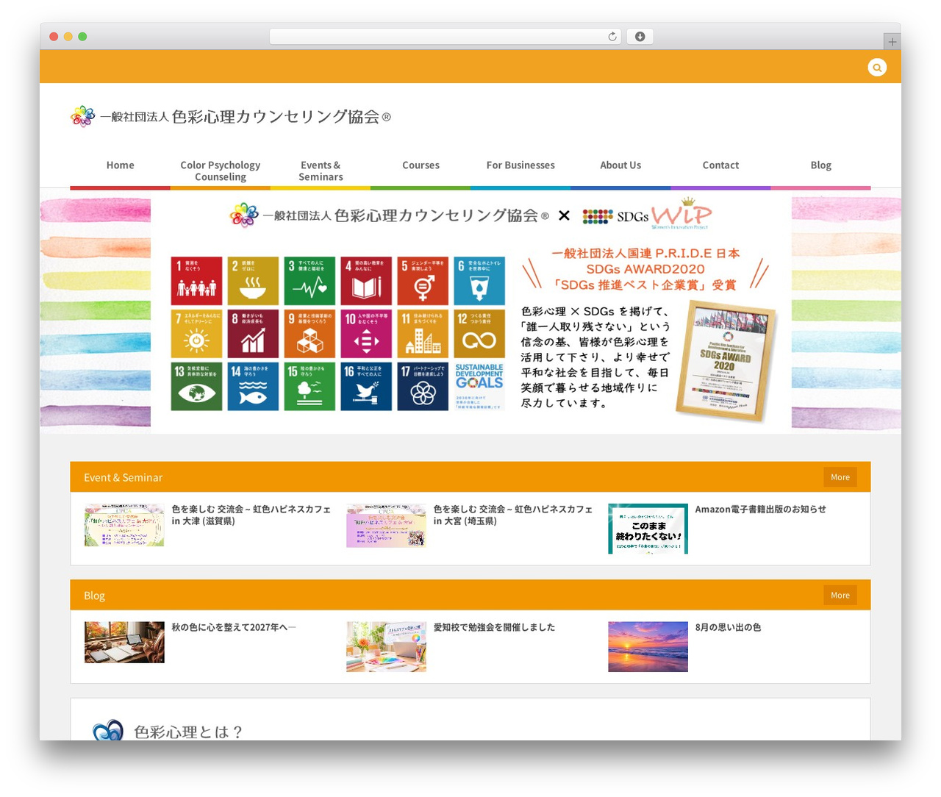Screen dimensions: 941x797
Task: Click the browser downloads icon
Action: pyautogui.click(x=640, y=37)
